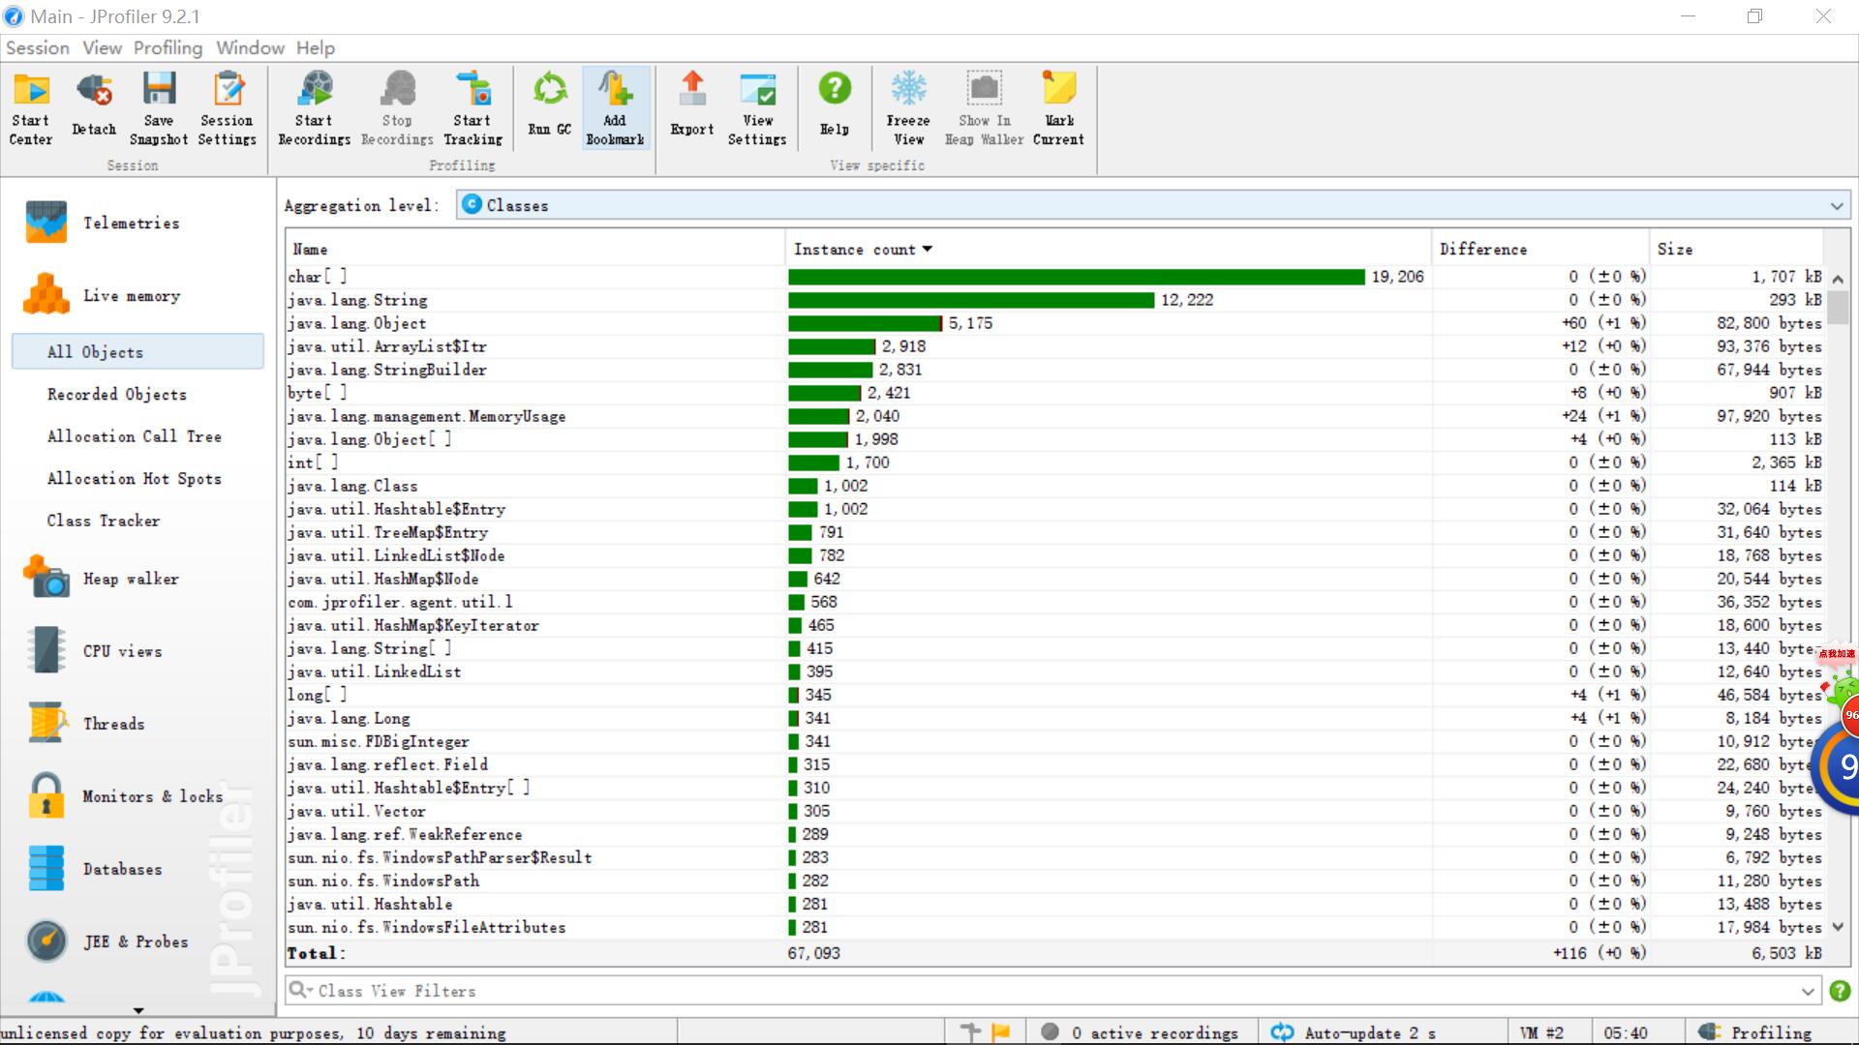Open the Aggregation level Classes dropdown
Viewport: 1859px width, 1045px height.
1153,205
